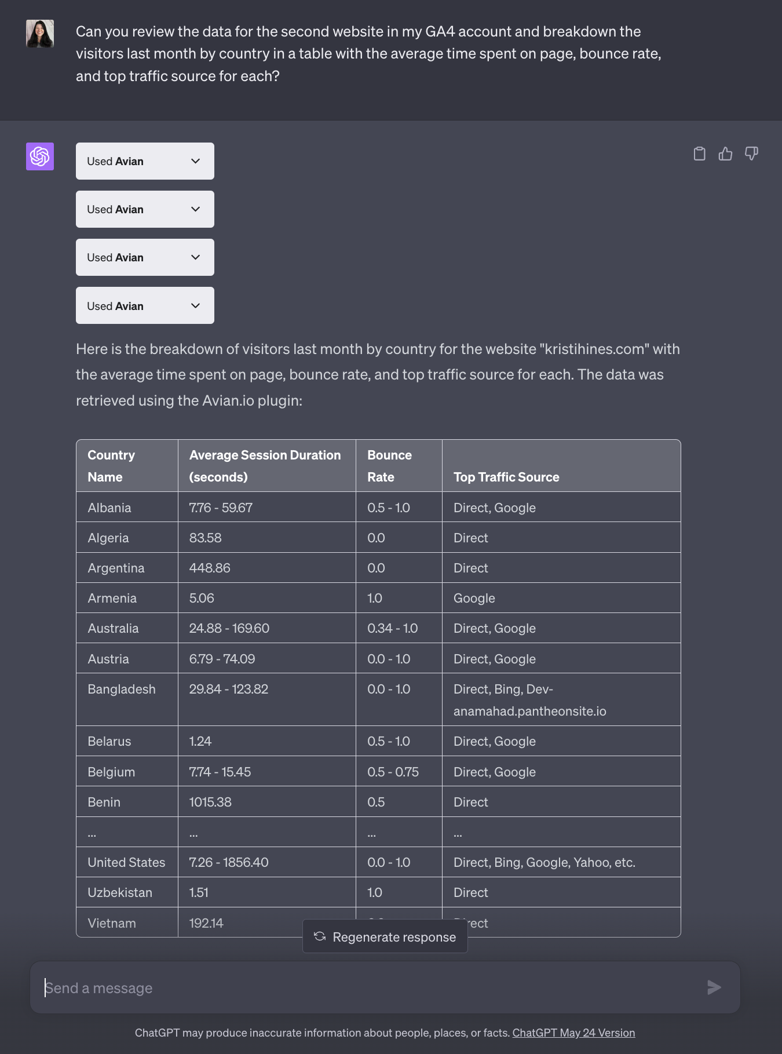The height and width of the screenshot is (1054, 782).
Task: Expand the third Used Avian dropdown
Action: click(x=145, y=257)
